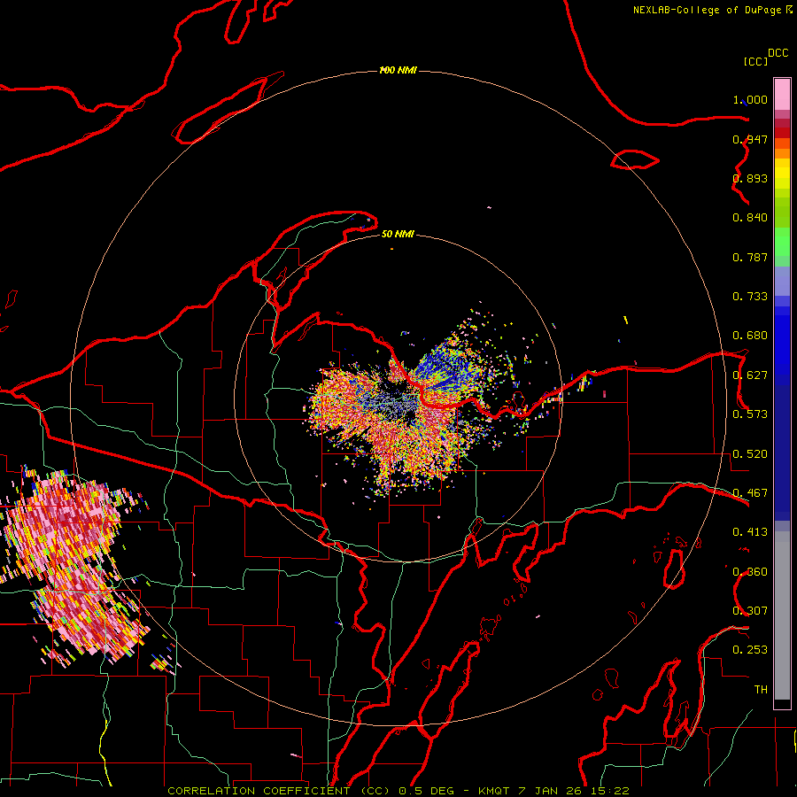Click the 0.573 color scale value
This screenshot has height=797, width=797.
[x=750, y=414]
